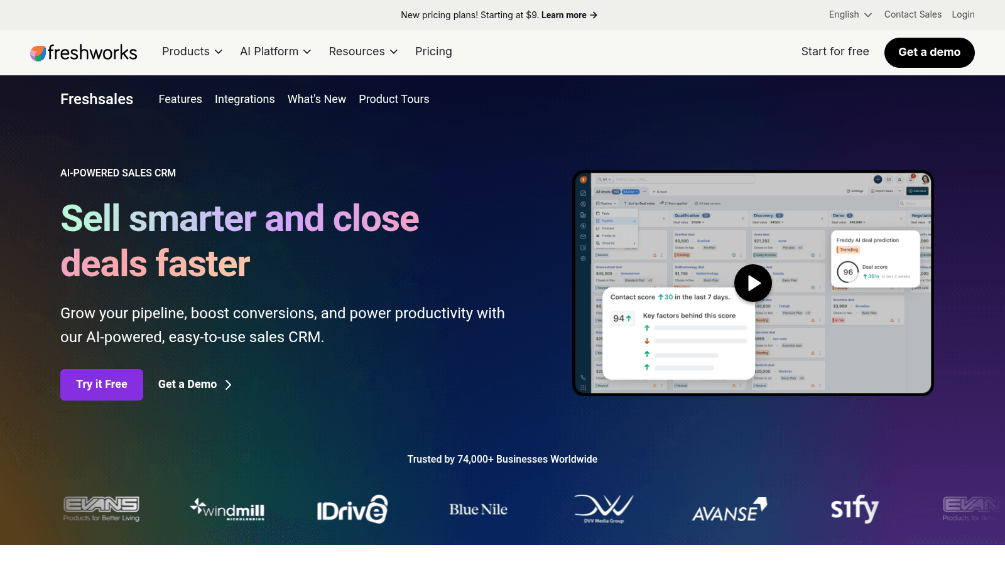Open the Features tab

coord(180,99)
